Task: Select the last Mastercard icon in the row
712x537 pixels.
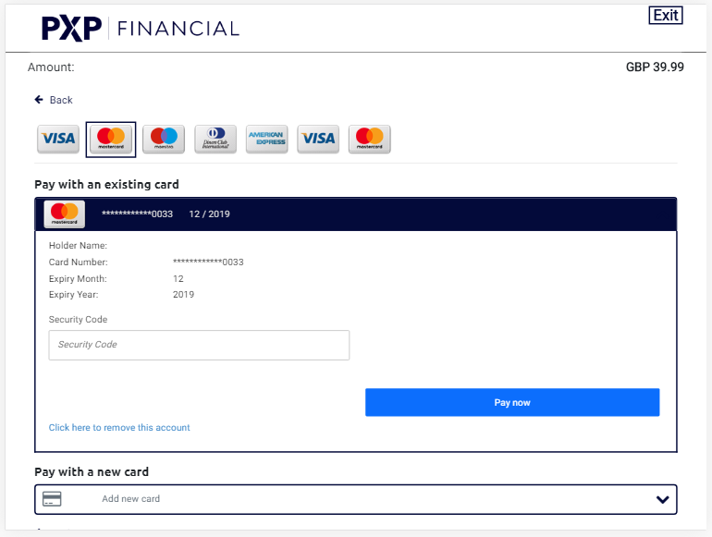Action: (x=370, y=139)
